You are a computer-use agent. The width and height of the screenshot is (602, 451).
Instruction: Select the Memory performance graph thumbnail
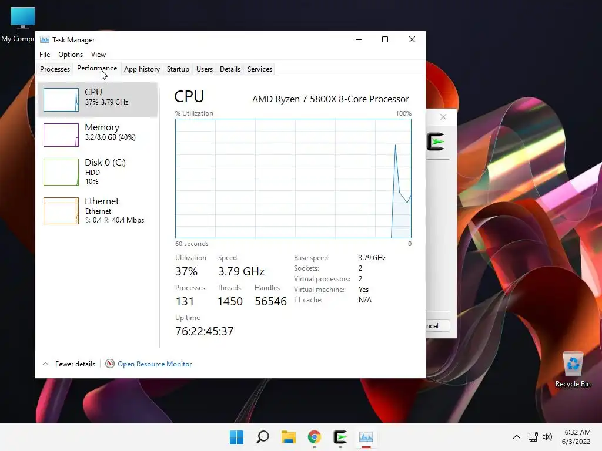[61, 135]
